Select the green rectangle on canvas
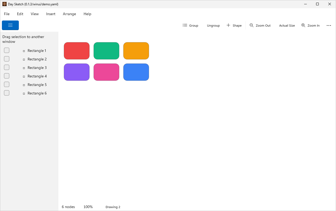Image resolution: width=336 pixels, height=211 pixels. 106,51
